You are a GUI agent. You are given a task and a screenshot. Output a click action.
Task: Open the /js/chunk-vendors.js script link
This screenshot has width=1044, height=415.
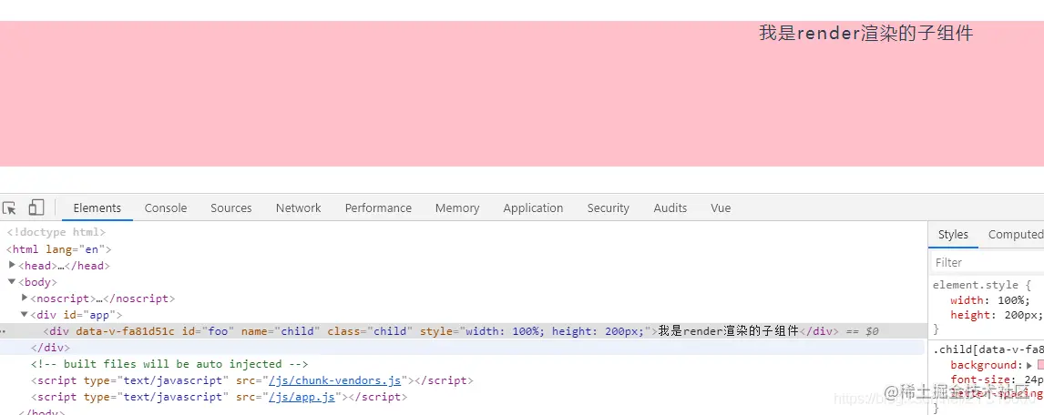335,380
